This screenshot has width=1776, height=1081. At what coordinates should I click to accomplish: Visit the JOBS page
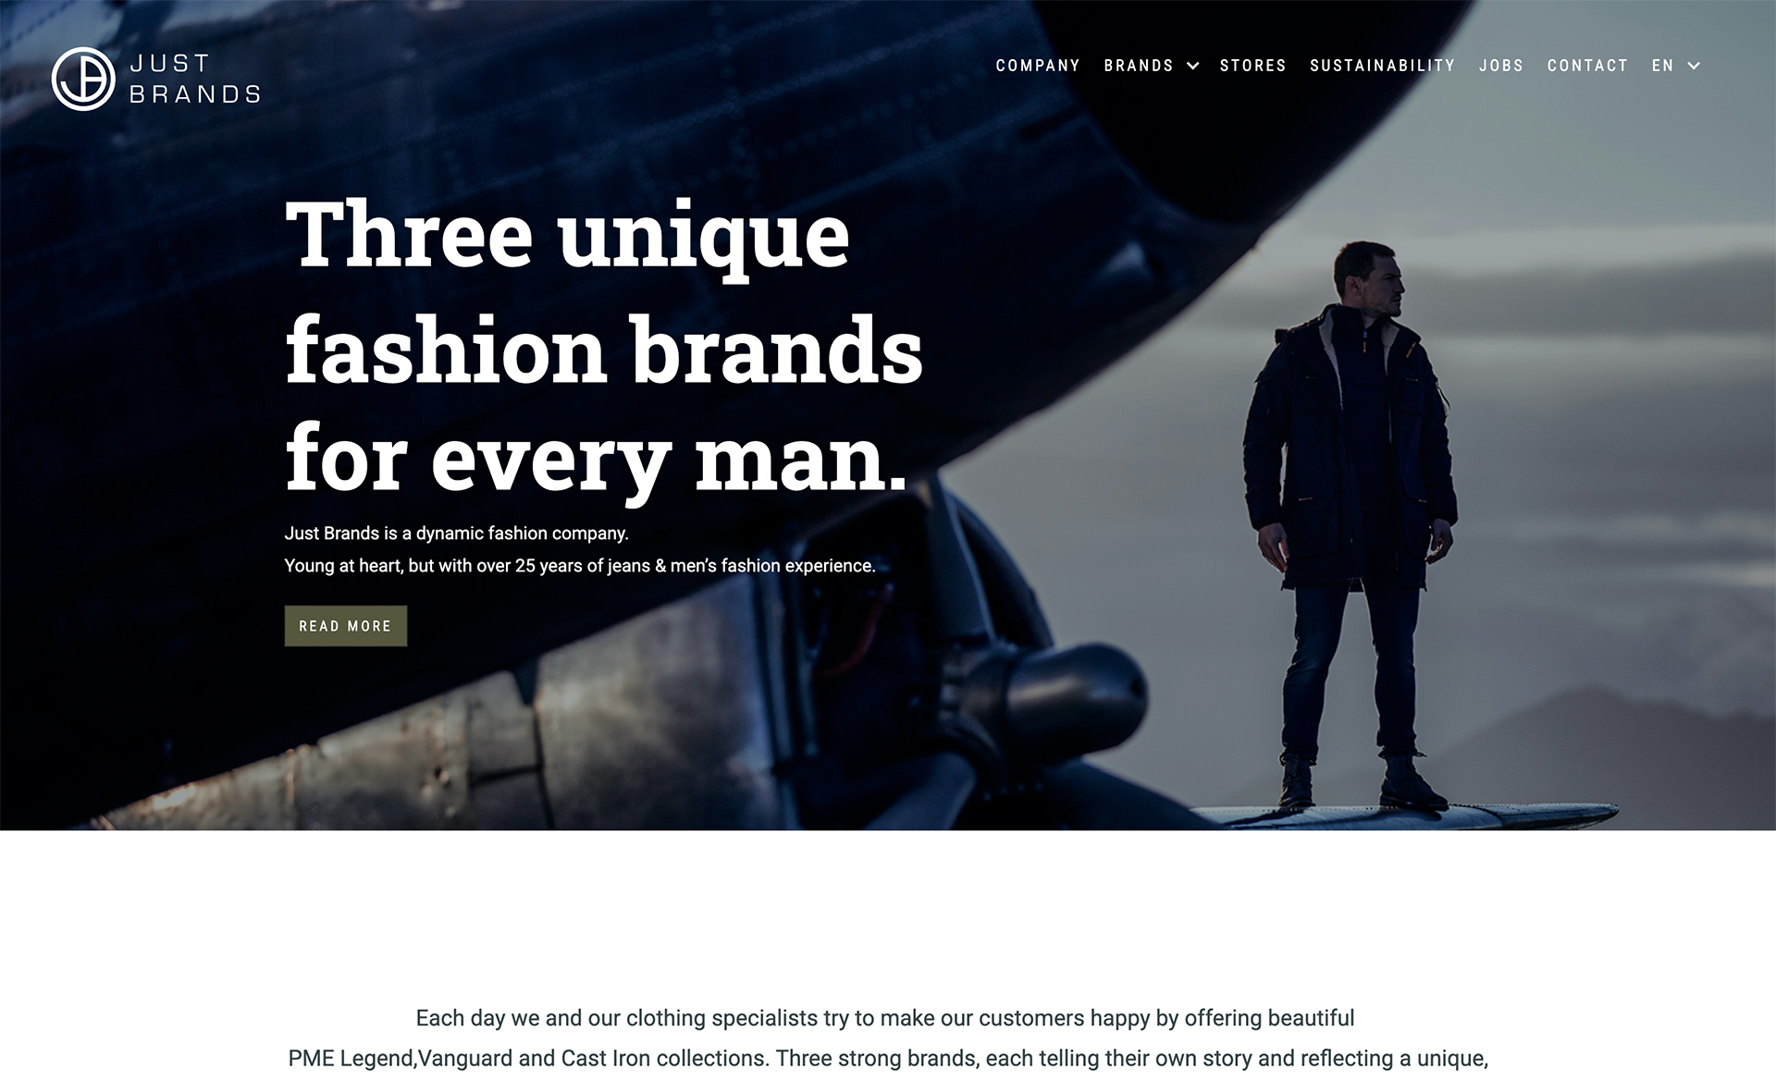click(1501, 66)
